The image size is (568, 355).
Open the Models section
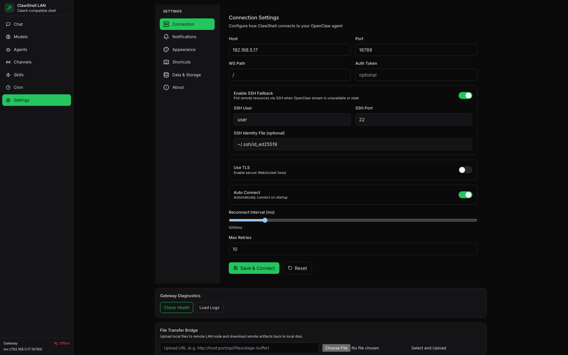pyautogui.click(x=20, y=37)
